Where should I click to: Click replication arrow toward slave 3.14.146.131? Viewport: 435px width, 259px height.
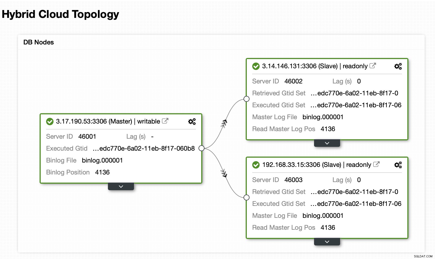point(224,123)
